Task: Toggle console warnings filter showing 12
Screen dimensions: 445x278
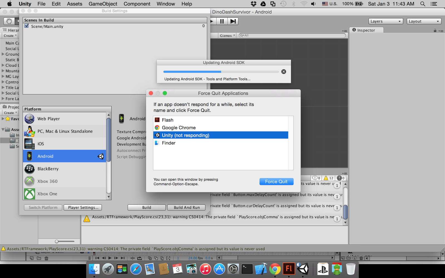Action: (x=328, y=178)
